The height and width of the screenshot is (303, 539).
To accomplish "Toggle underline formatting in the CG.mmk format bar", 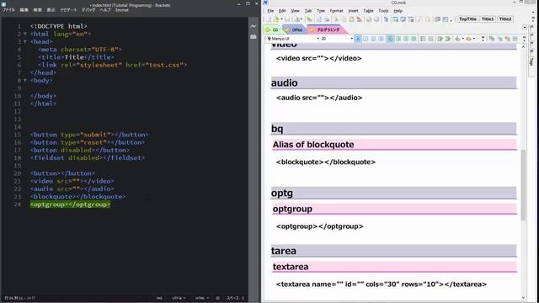I will coord(373,39).
